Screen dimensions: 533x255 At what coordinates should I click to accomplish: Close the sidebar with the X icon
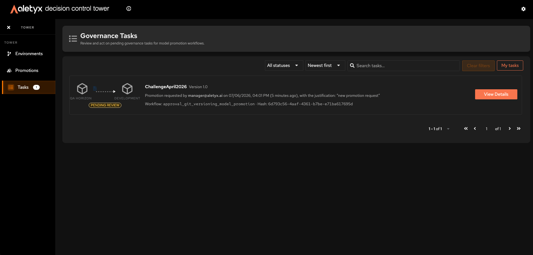tap(9, 27)
